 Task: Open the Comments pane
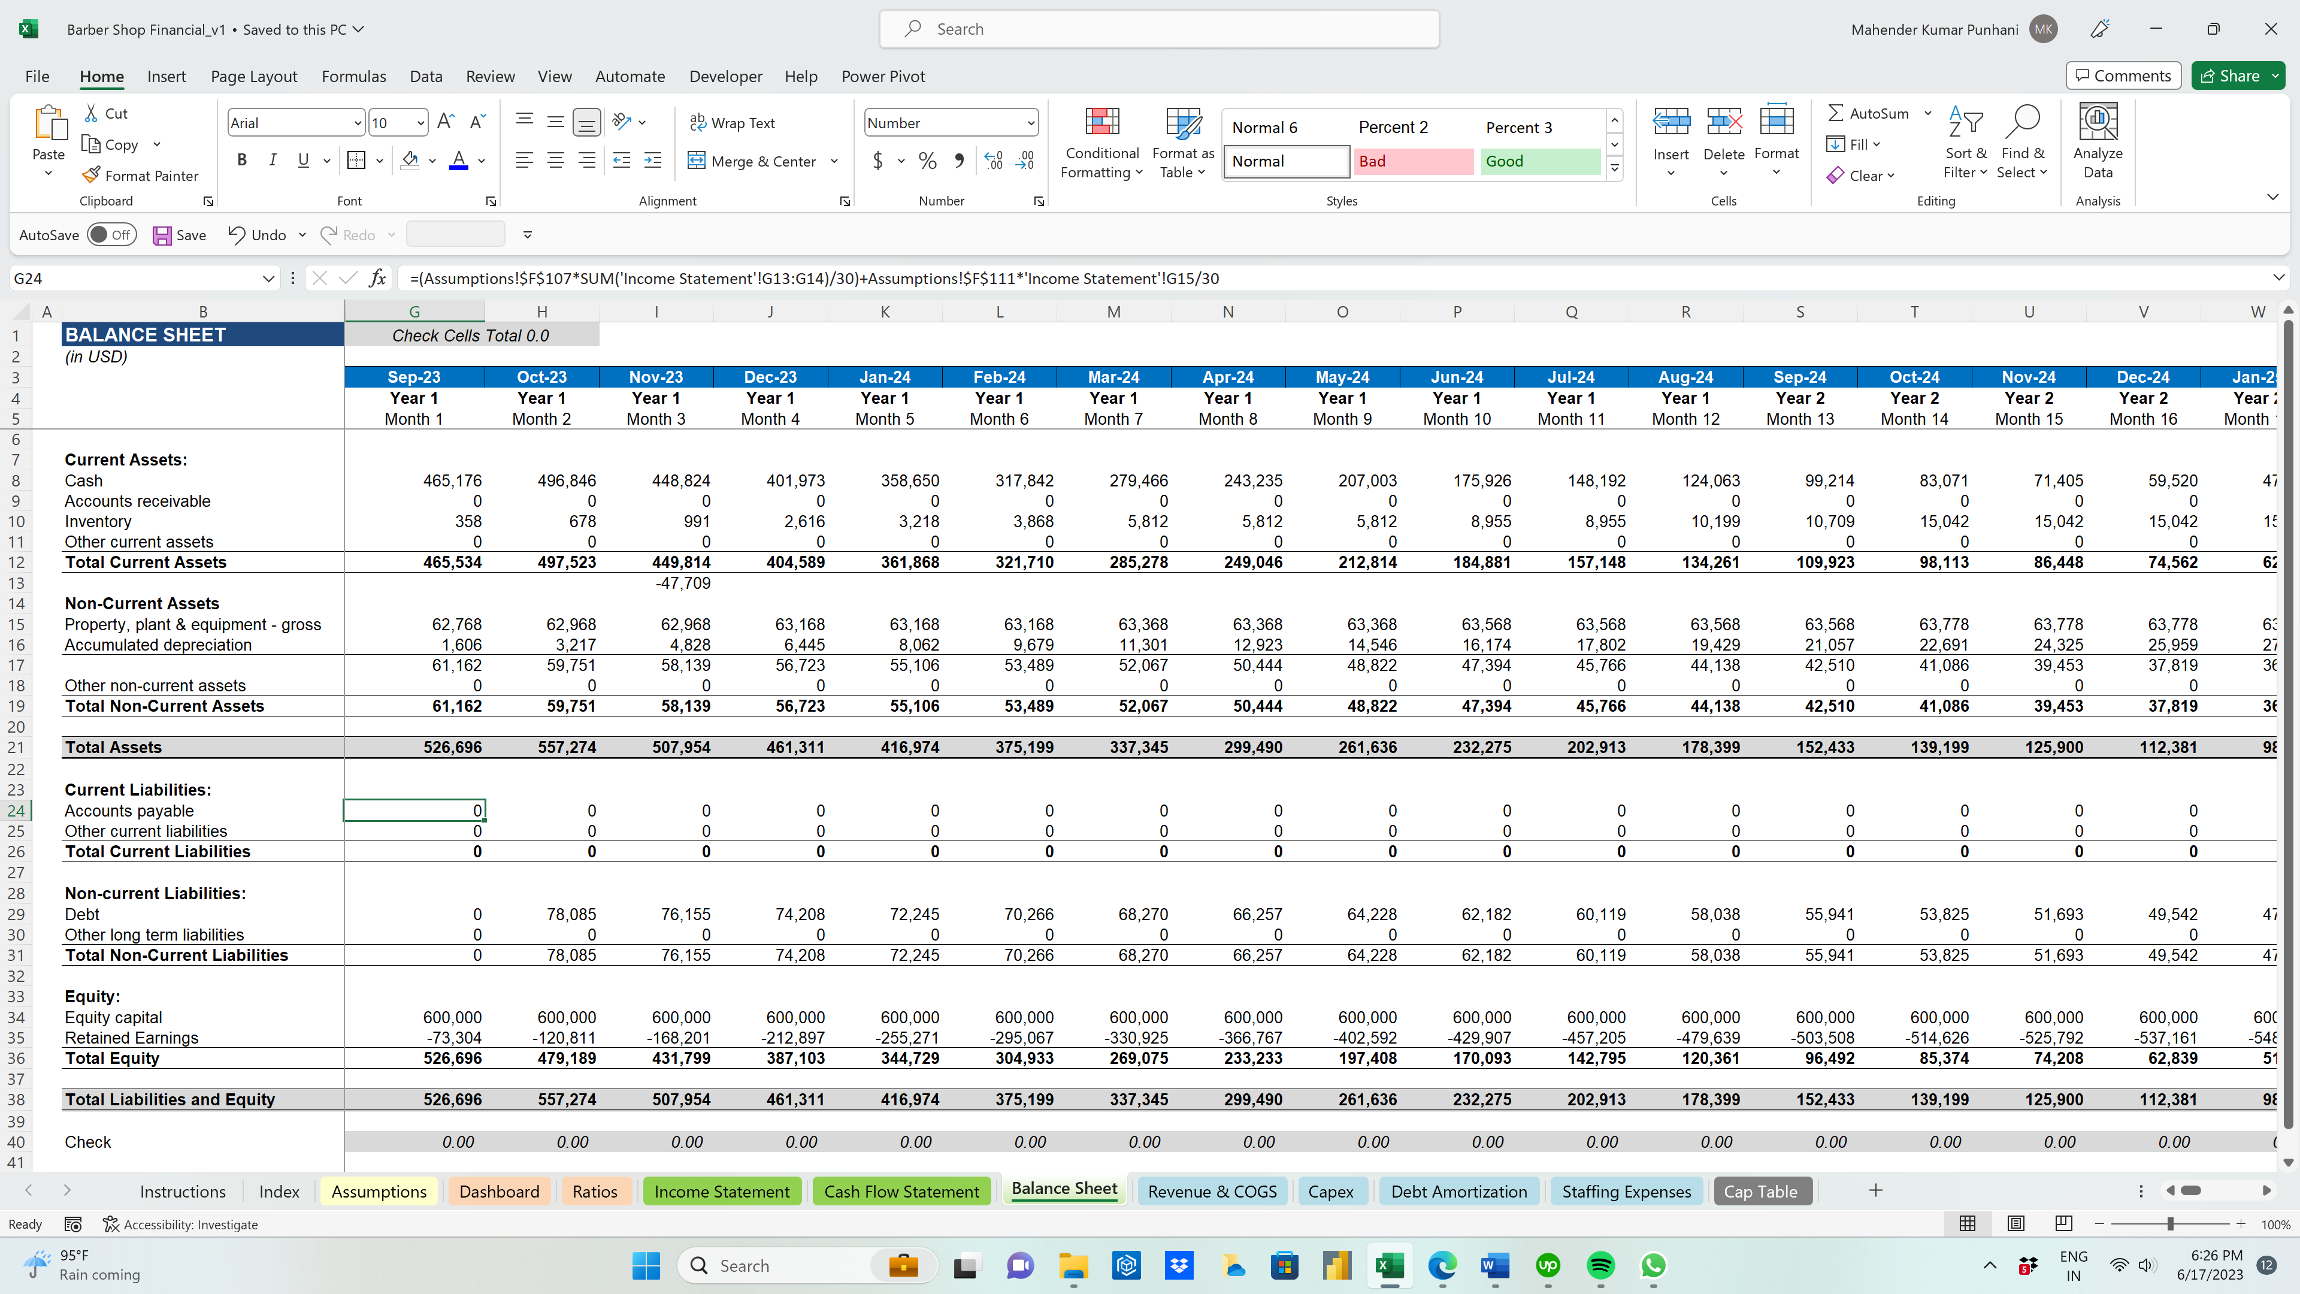coord(2122,75)
